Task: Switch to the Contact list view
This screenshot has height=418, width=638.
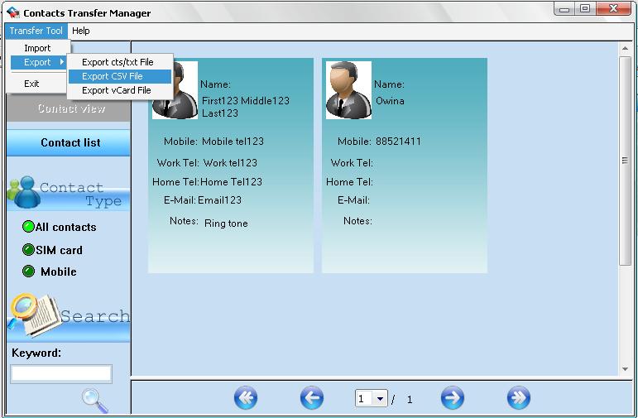Action: pyautogui.click(x=70, y=142)
